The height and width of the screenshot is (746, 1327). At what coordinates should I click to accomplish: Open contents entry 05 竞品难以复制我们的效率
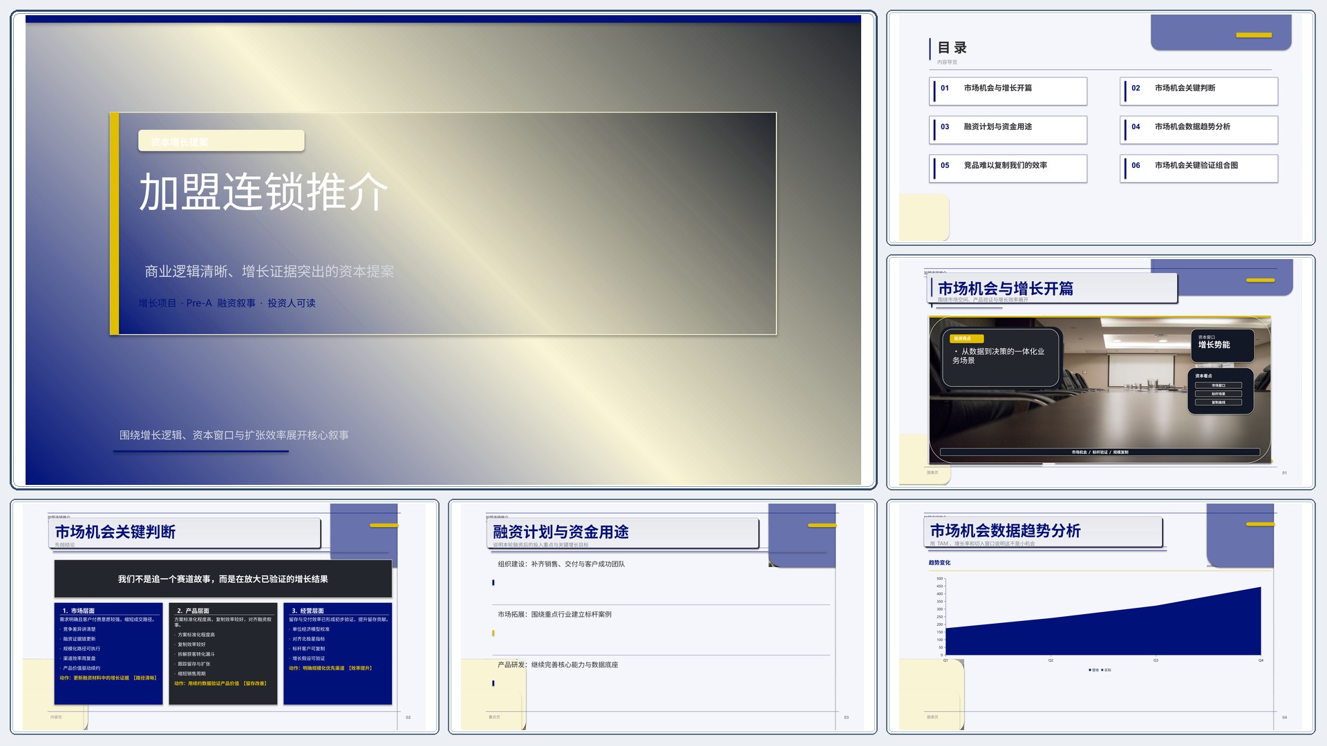tap(1008, 169)
